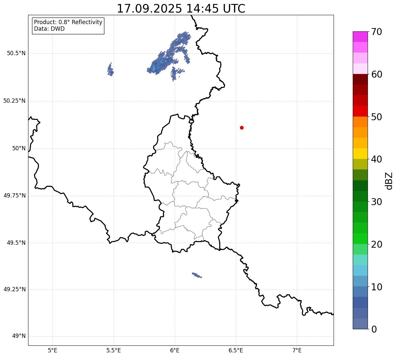Click the 'Data: DWD' text
This screenshot has width=397, height=357.
49,29
